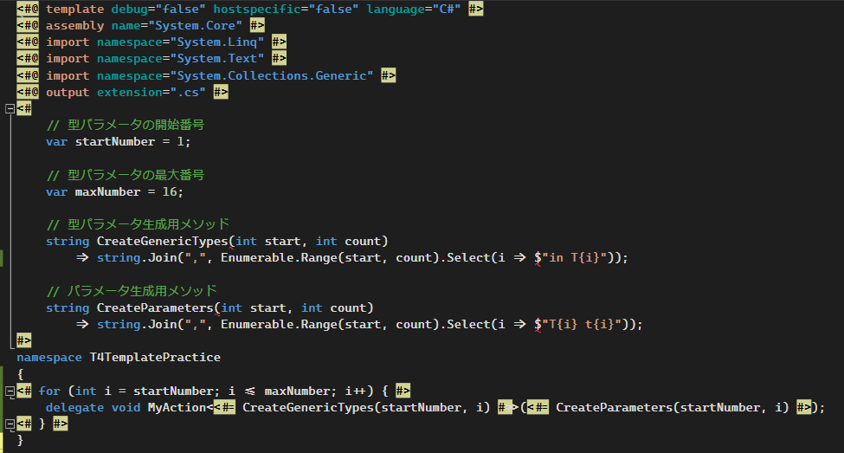Click the "System.Linq" namespace string

[217, 42]
